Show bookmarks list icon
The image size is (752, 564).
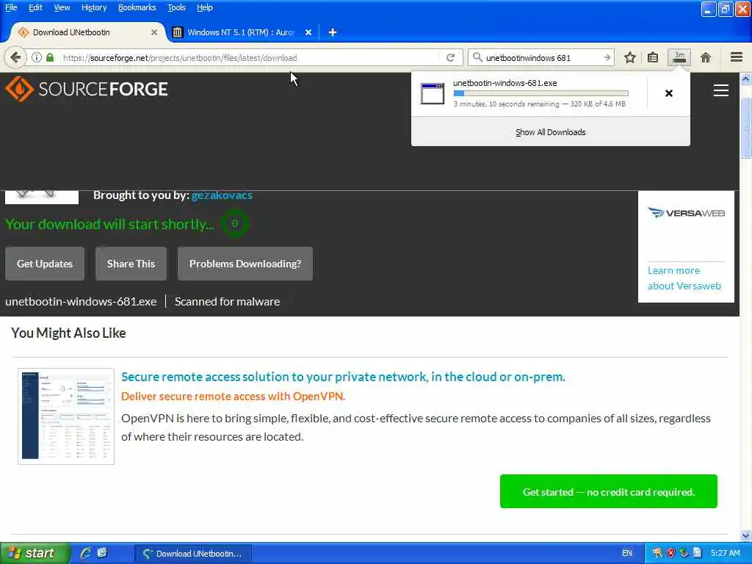point(653,57)
